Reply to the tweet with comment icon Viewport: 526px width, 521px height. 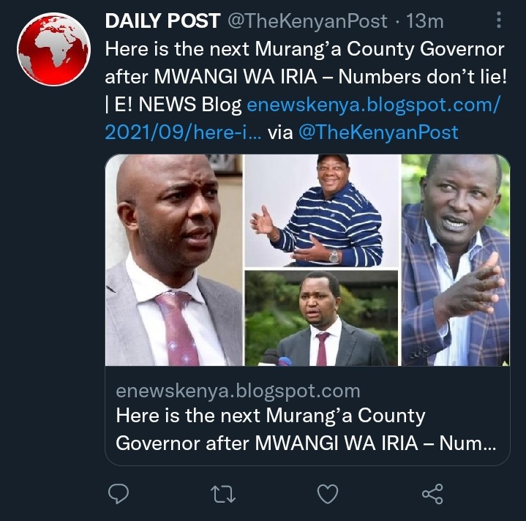coord(119,493)
